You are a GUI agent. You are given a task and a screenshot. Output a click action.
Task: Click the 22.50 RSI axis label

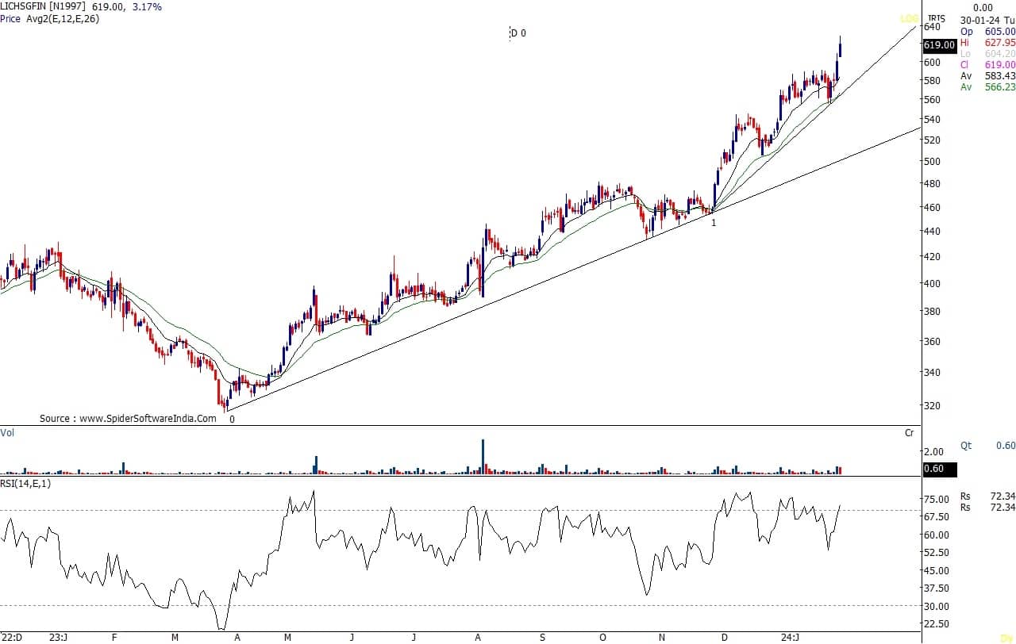pyautogui.click(x=936, y=625)
